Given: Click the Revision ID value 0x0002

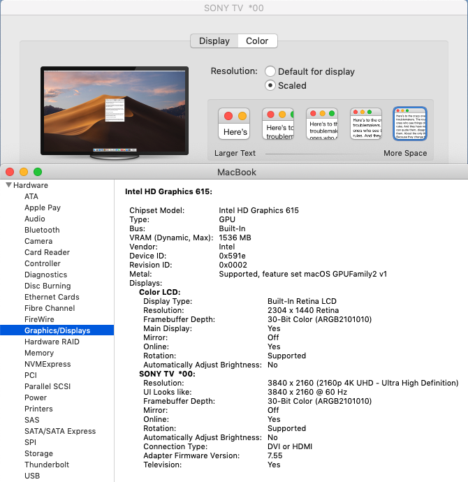Looking at the screenshot, I should pos(233,265).
